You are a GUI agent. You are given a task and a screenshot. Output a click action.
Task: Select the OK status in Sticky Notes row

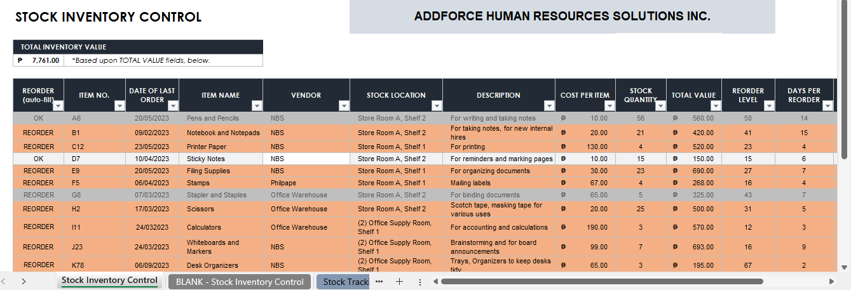click(x=38, y=159)
